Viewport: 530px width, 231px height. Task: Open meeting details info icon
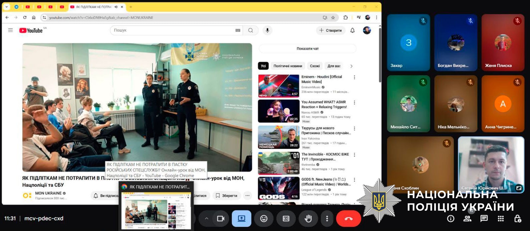click(451, 218)
